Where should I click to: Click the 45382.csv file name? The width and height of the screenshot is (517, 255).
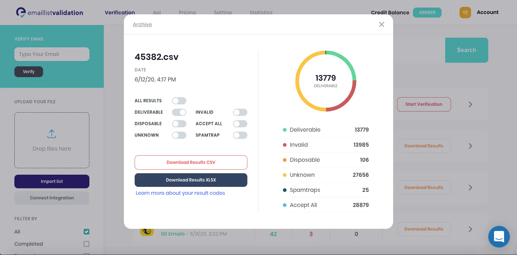coord(157,57)
